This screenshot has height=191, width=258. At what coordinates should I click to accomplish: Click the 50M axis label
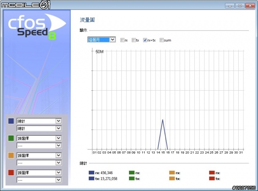100,52
